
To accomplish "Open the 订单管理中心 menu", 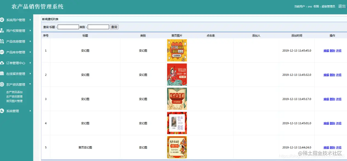I will [16, 63].
